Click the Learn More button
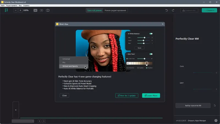This screenshot has height=124, width=220. click(x=151, y=96)
